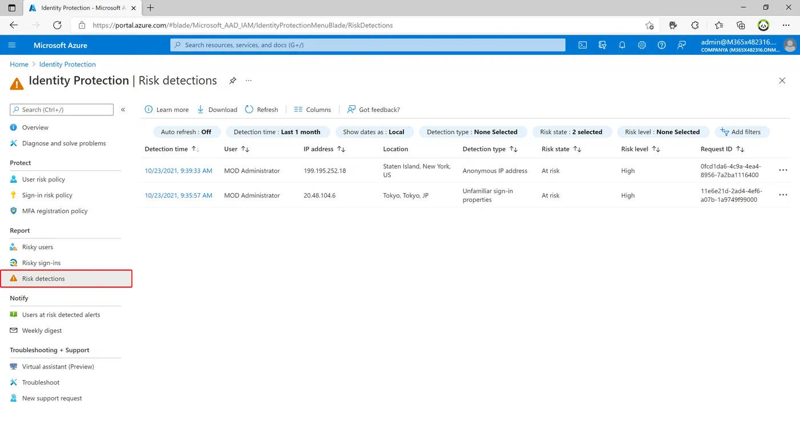Screen dimensions: 800x435
Task: Open row actions for Unfamiliar sign-in detection
Action: [783, 195]
